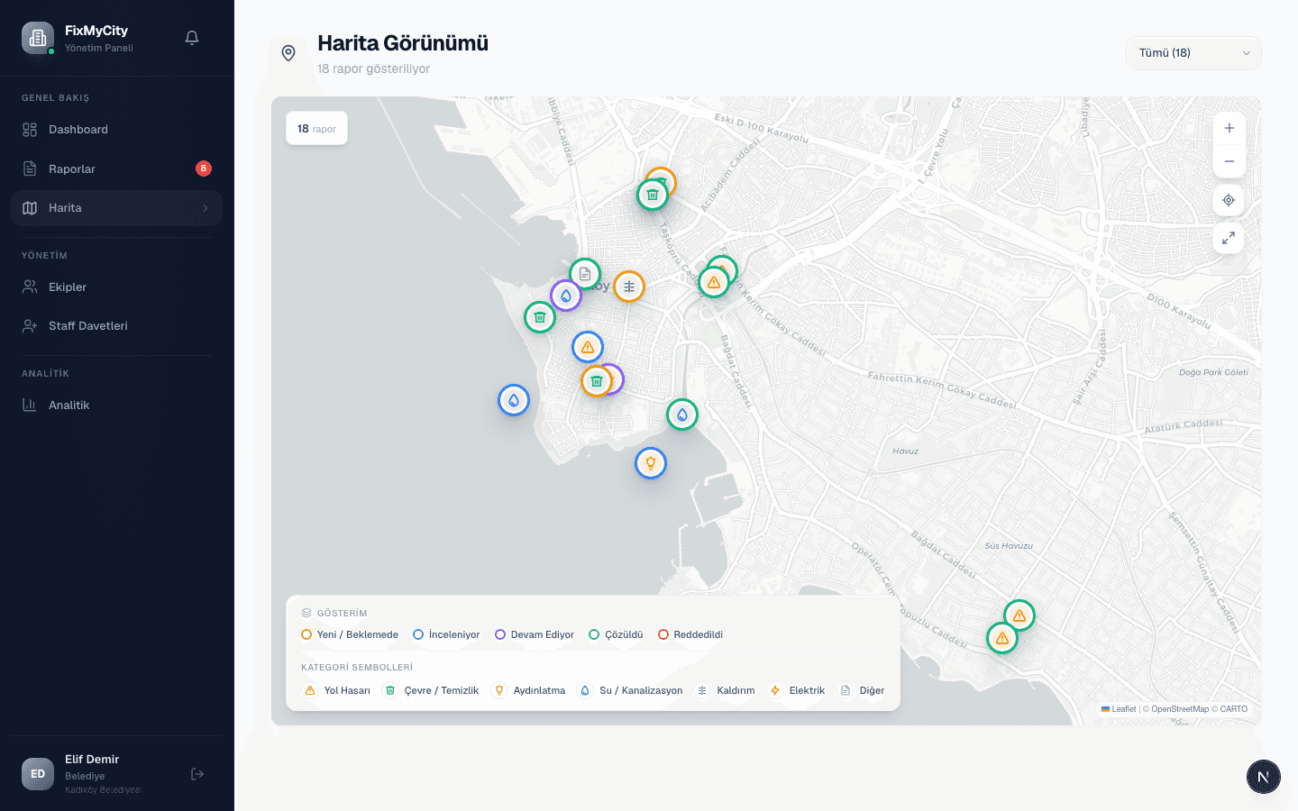Open Ekipler section

point(116,287)
